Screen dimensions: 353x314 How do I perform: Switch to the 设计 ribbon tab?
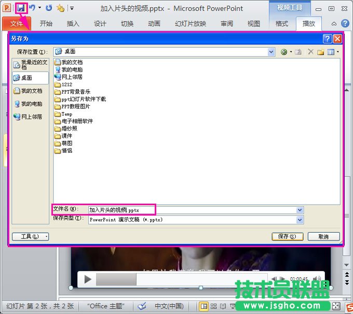point(100,23)
